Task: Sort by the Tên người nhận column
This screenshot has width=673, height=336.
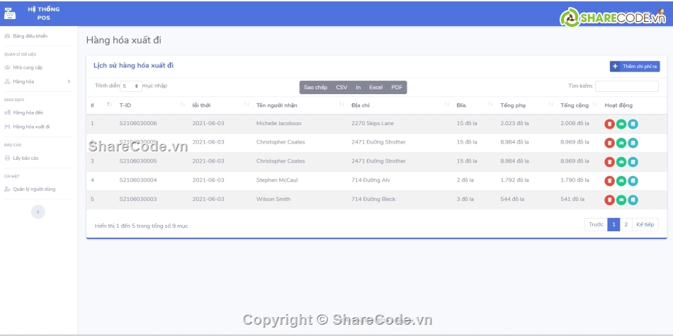Action: tap(276, 105)
